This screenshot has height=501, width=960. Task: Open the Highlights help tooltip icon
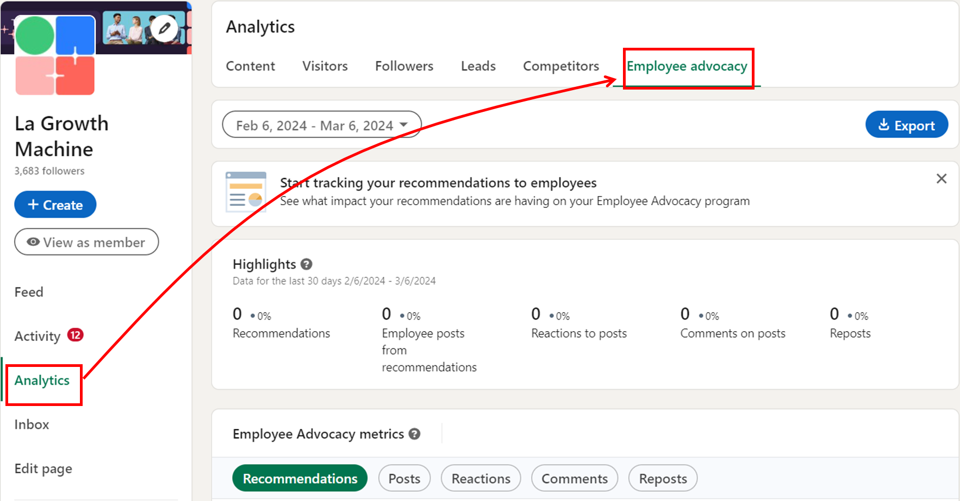pyautogui.click(x=306, y=264)
